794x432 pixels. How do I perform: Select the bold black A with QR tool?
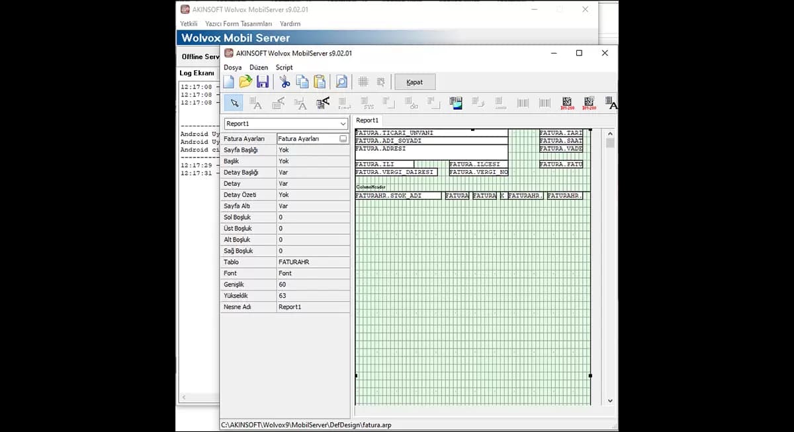point(323,103)
